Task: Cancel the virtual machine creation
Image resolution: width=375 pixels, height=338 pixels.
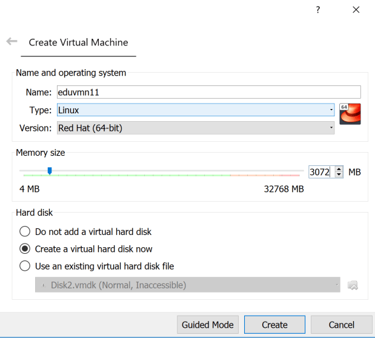Action: point(341,325)
